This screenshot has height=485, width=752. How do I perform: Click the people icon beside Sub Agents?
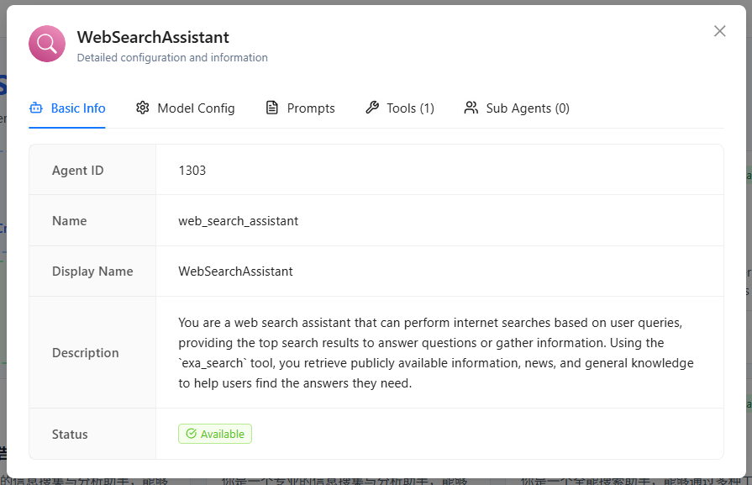(x=471, y=108)
